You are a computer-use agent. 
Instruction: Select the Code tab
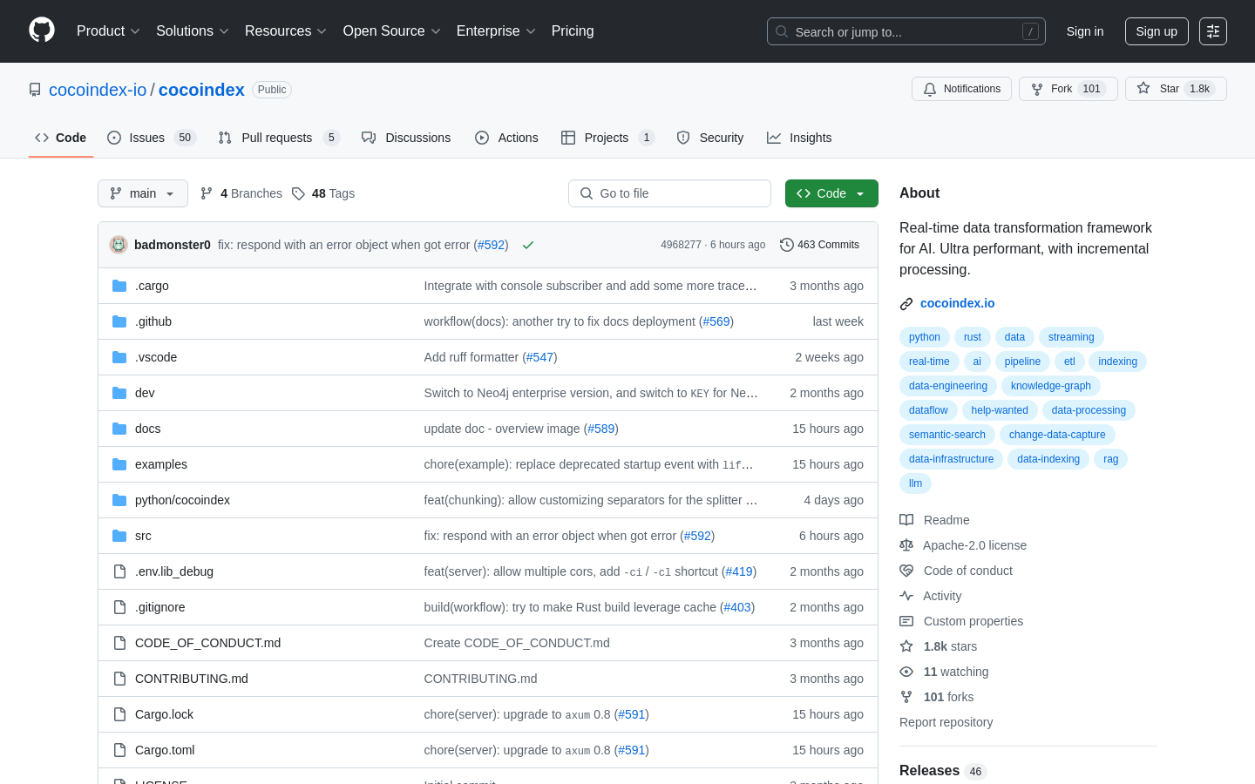61,138
